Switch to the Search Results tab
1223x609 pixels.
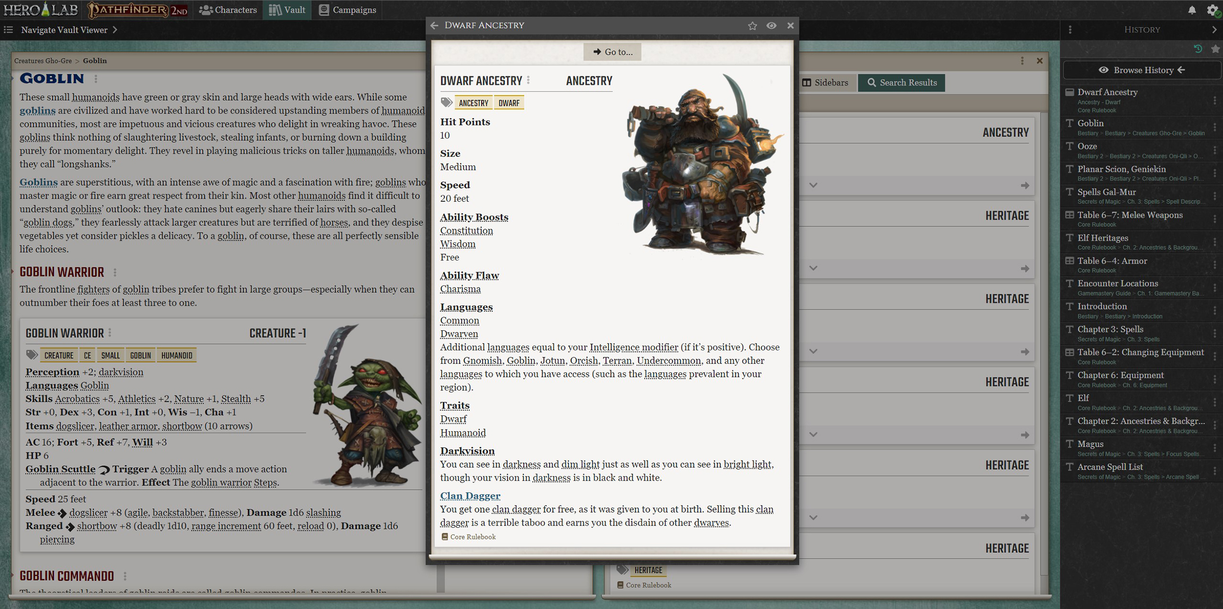click(902, 83)
